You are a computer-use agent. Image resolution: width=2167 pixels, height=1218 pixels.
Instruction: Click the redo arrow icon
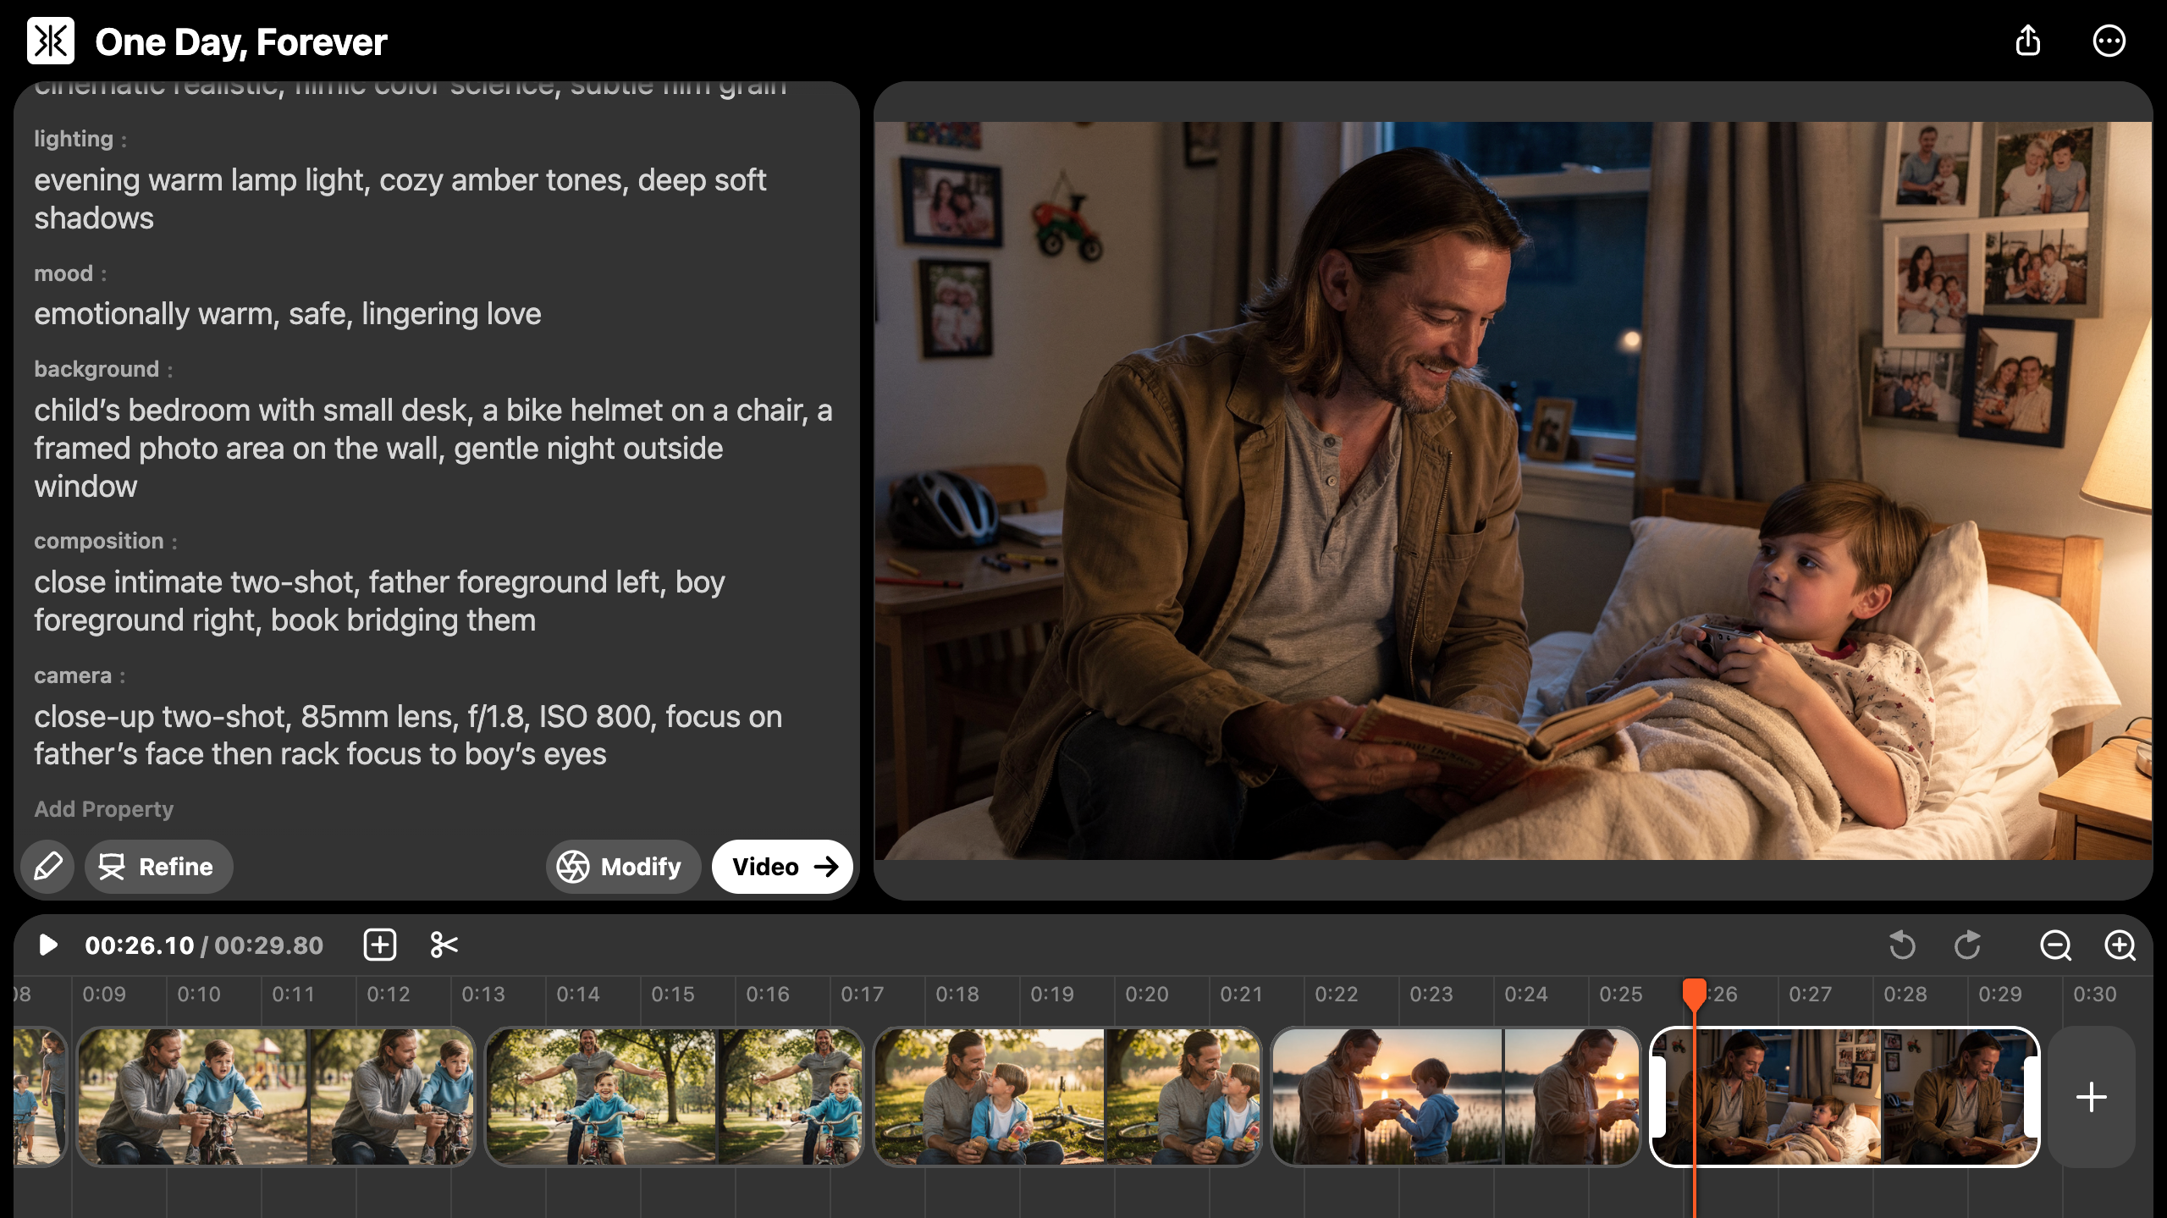point(1967,945)
